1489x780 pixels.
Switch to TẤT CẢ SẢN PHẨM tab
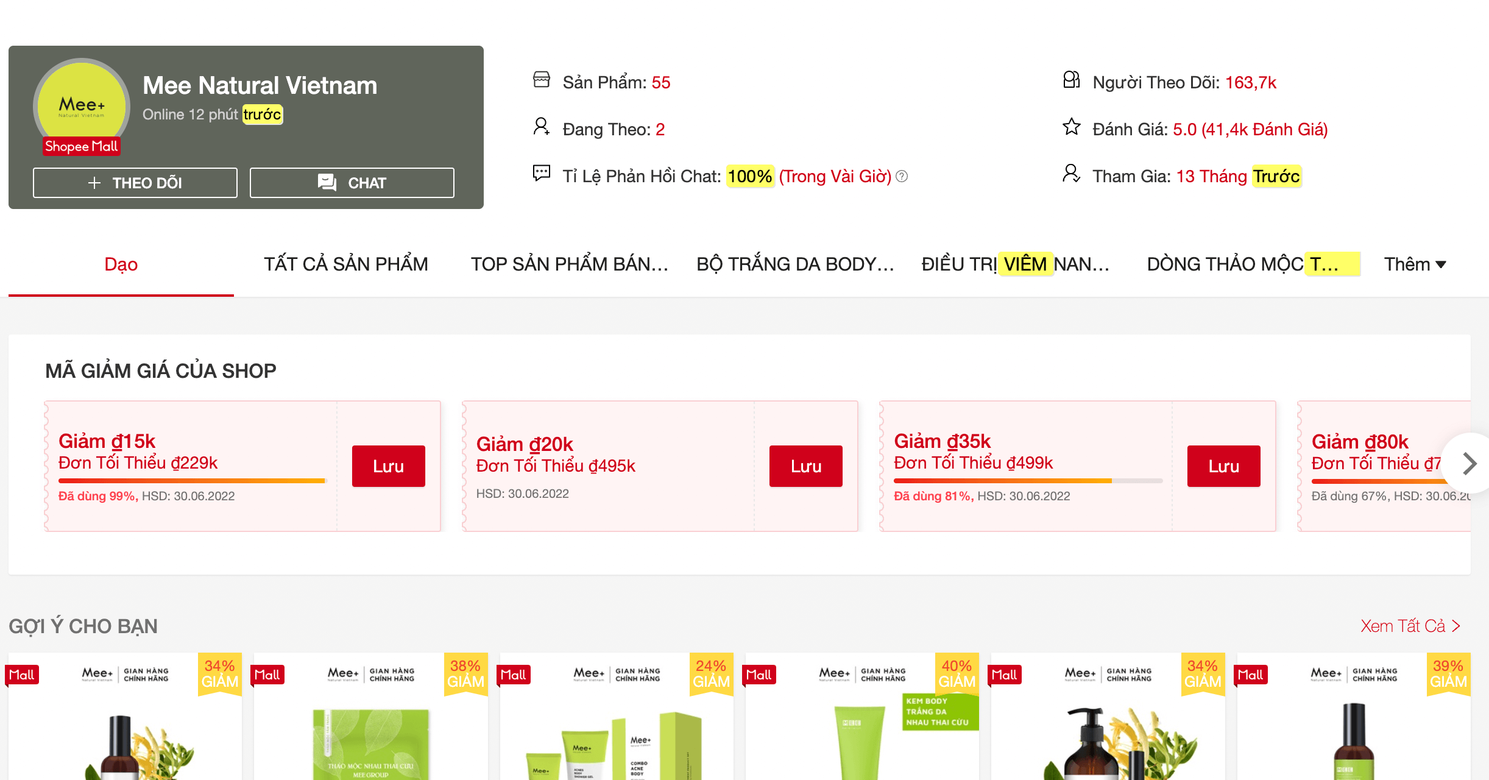(x=345, y=264)
